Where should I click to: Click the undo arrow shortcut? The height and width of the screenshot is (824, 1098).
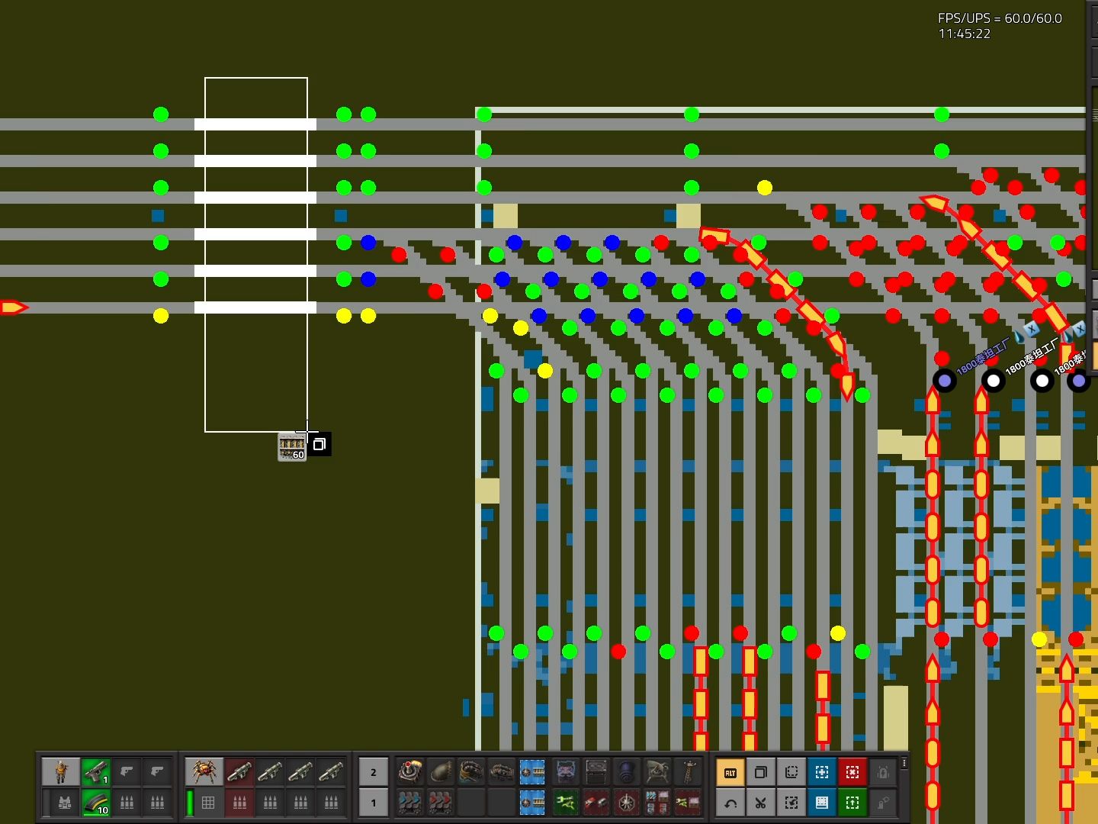(730, 803)
